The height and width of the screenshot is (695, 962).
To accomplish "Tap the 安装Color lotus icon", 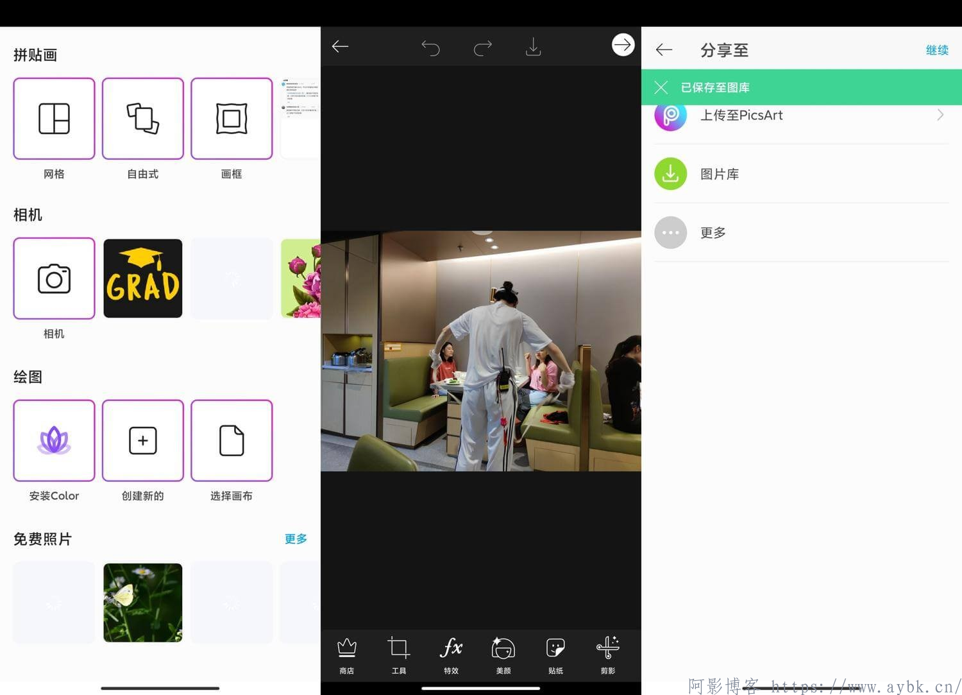I will (x=54, y=440).
